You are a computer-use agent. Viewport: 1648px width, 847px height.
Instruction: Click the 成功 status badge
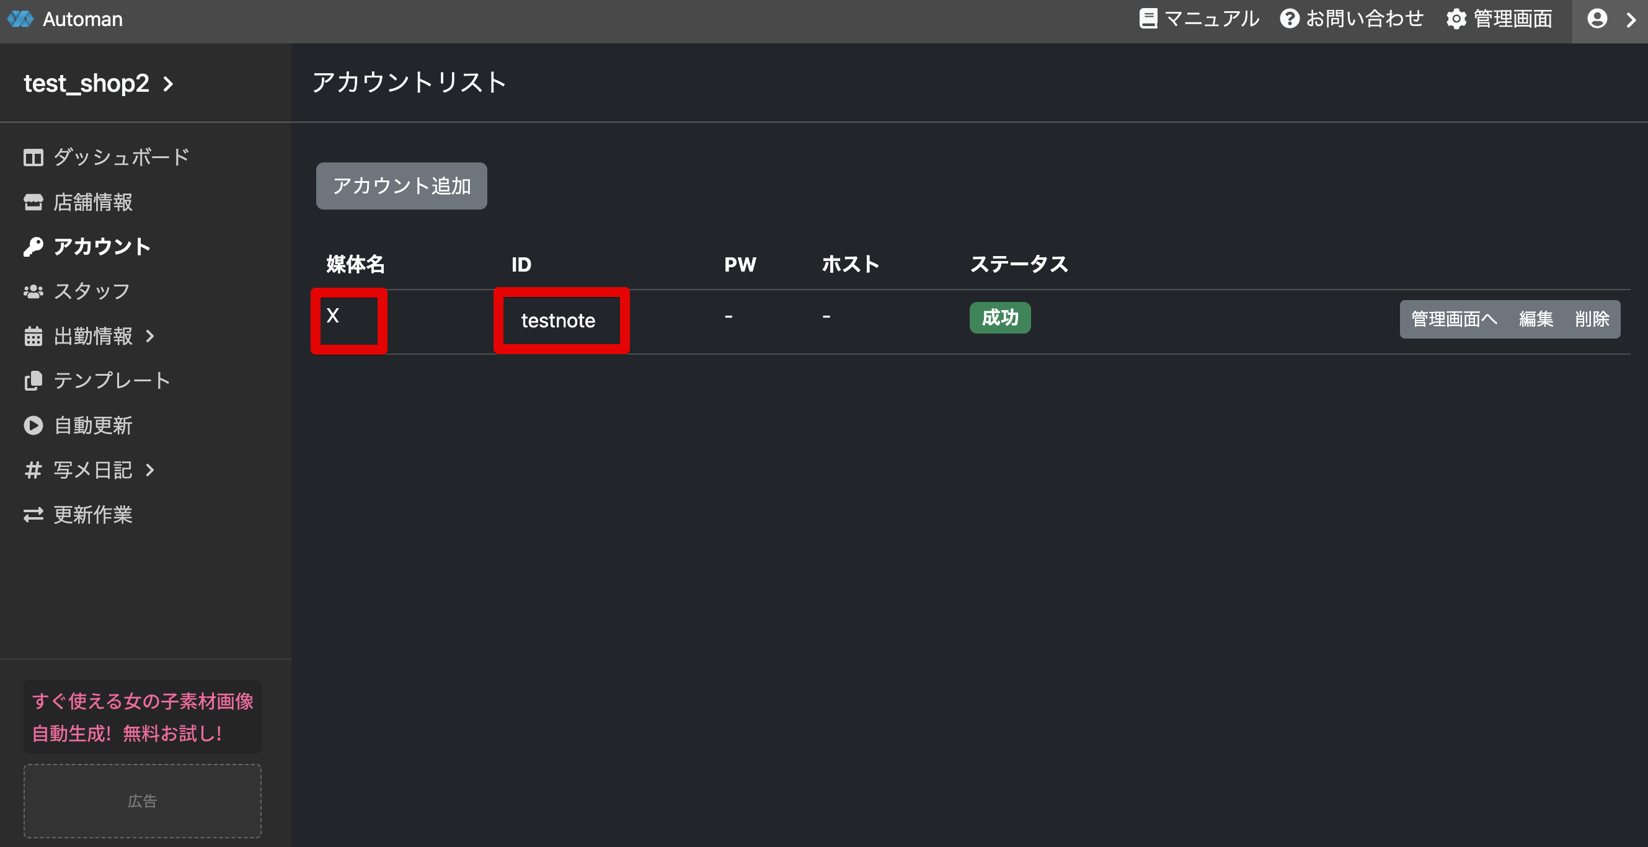(1000, 318)
